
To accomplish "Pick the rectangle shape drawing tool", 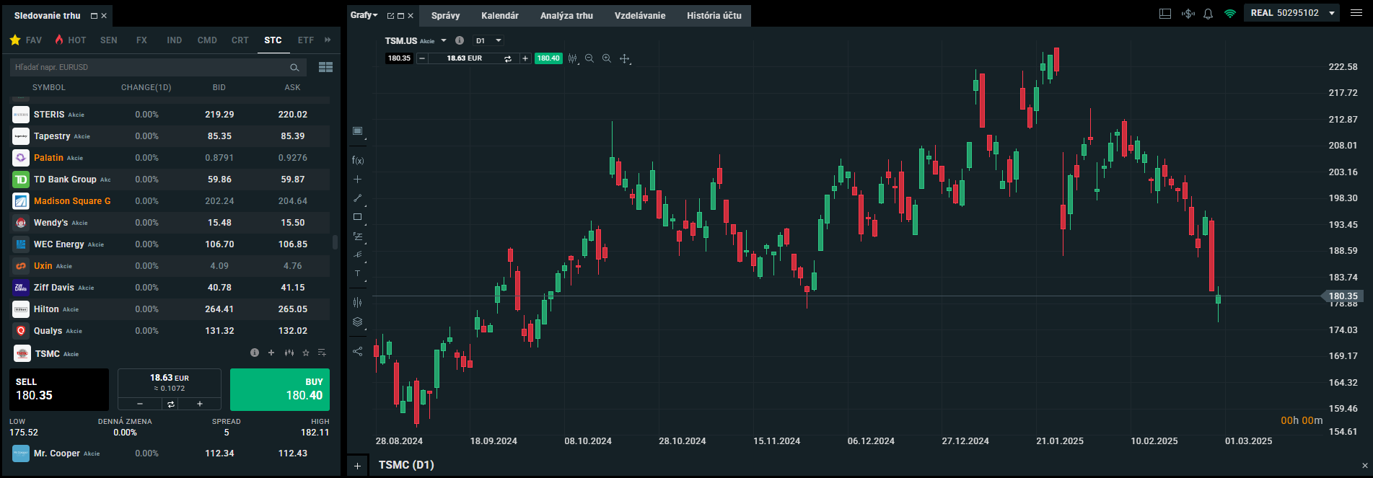I will click(358, 217).
